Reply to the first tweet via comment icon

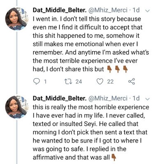(x=37, y=82)
